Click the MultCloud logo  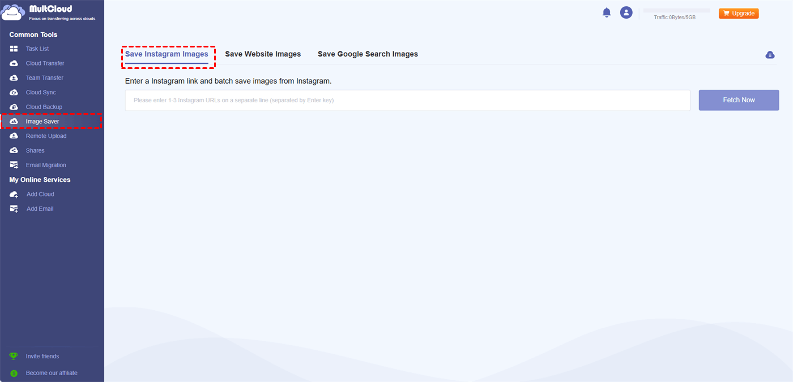tap(49, 13)
